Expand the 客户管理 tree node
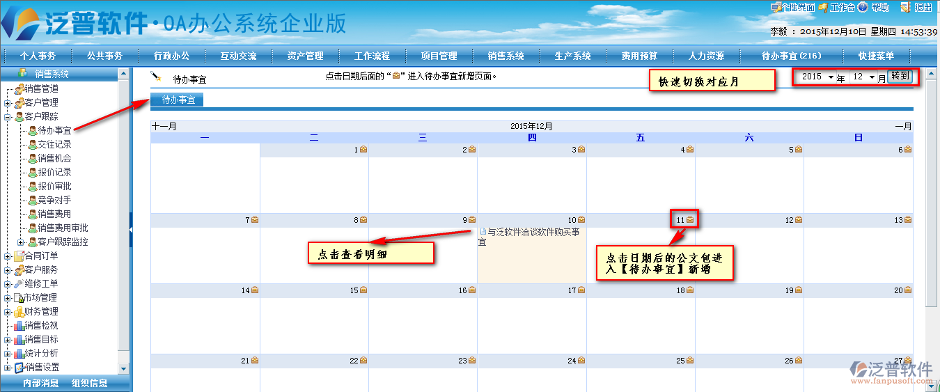The width and height of the screenshot is (940, 392). pyautogui.click(x=7, y=103)
